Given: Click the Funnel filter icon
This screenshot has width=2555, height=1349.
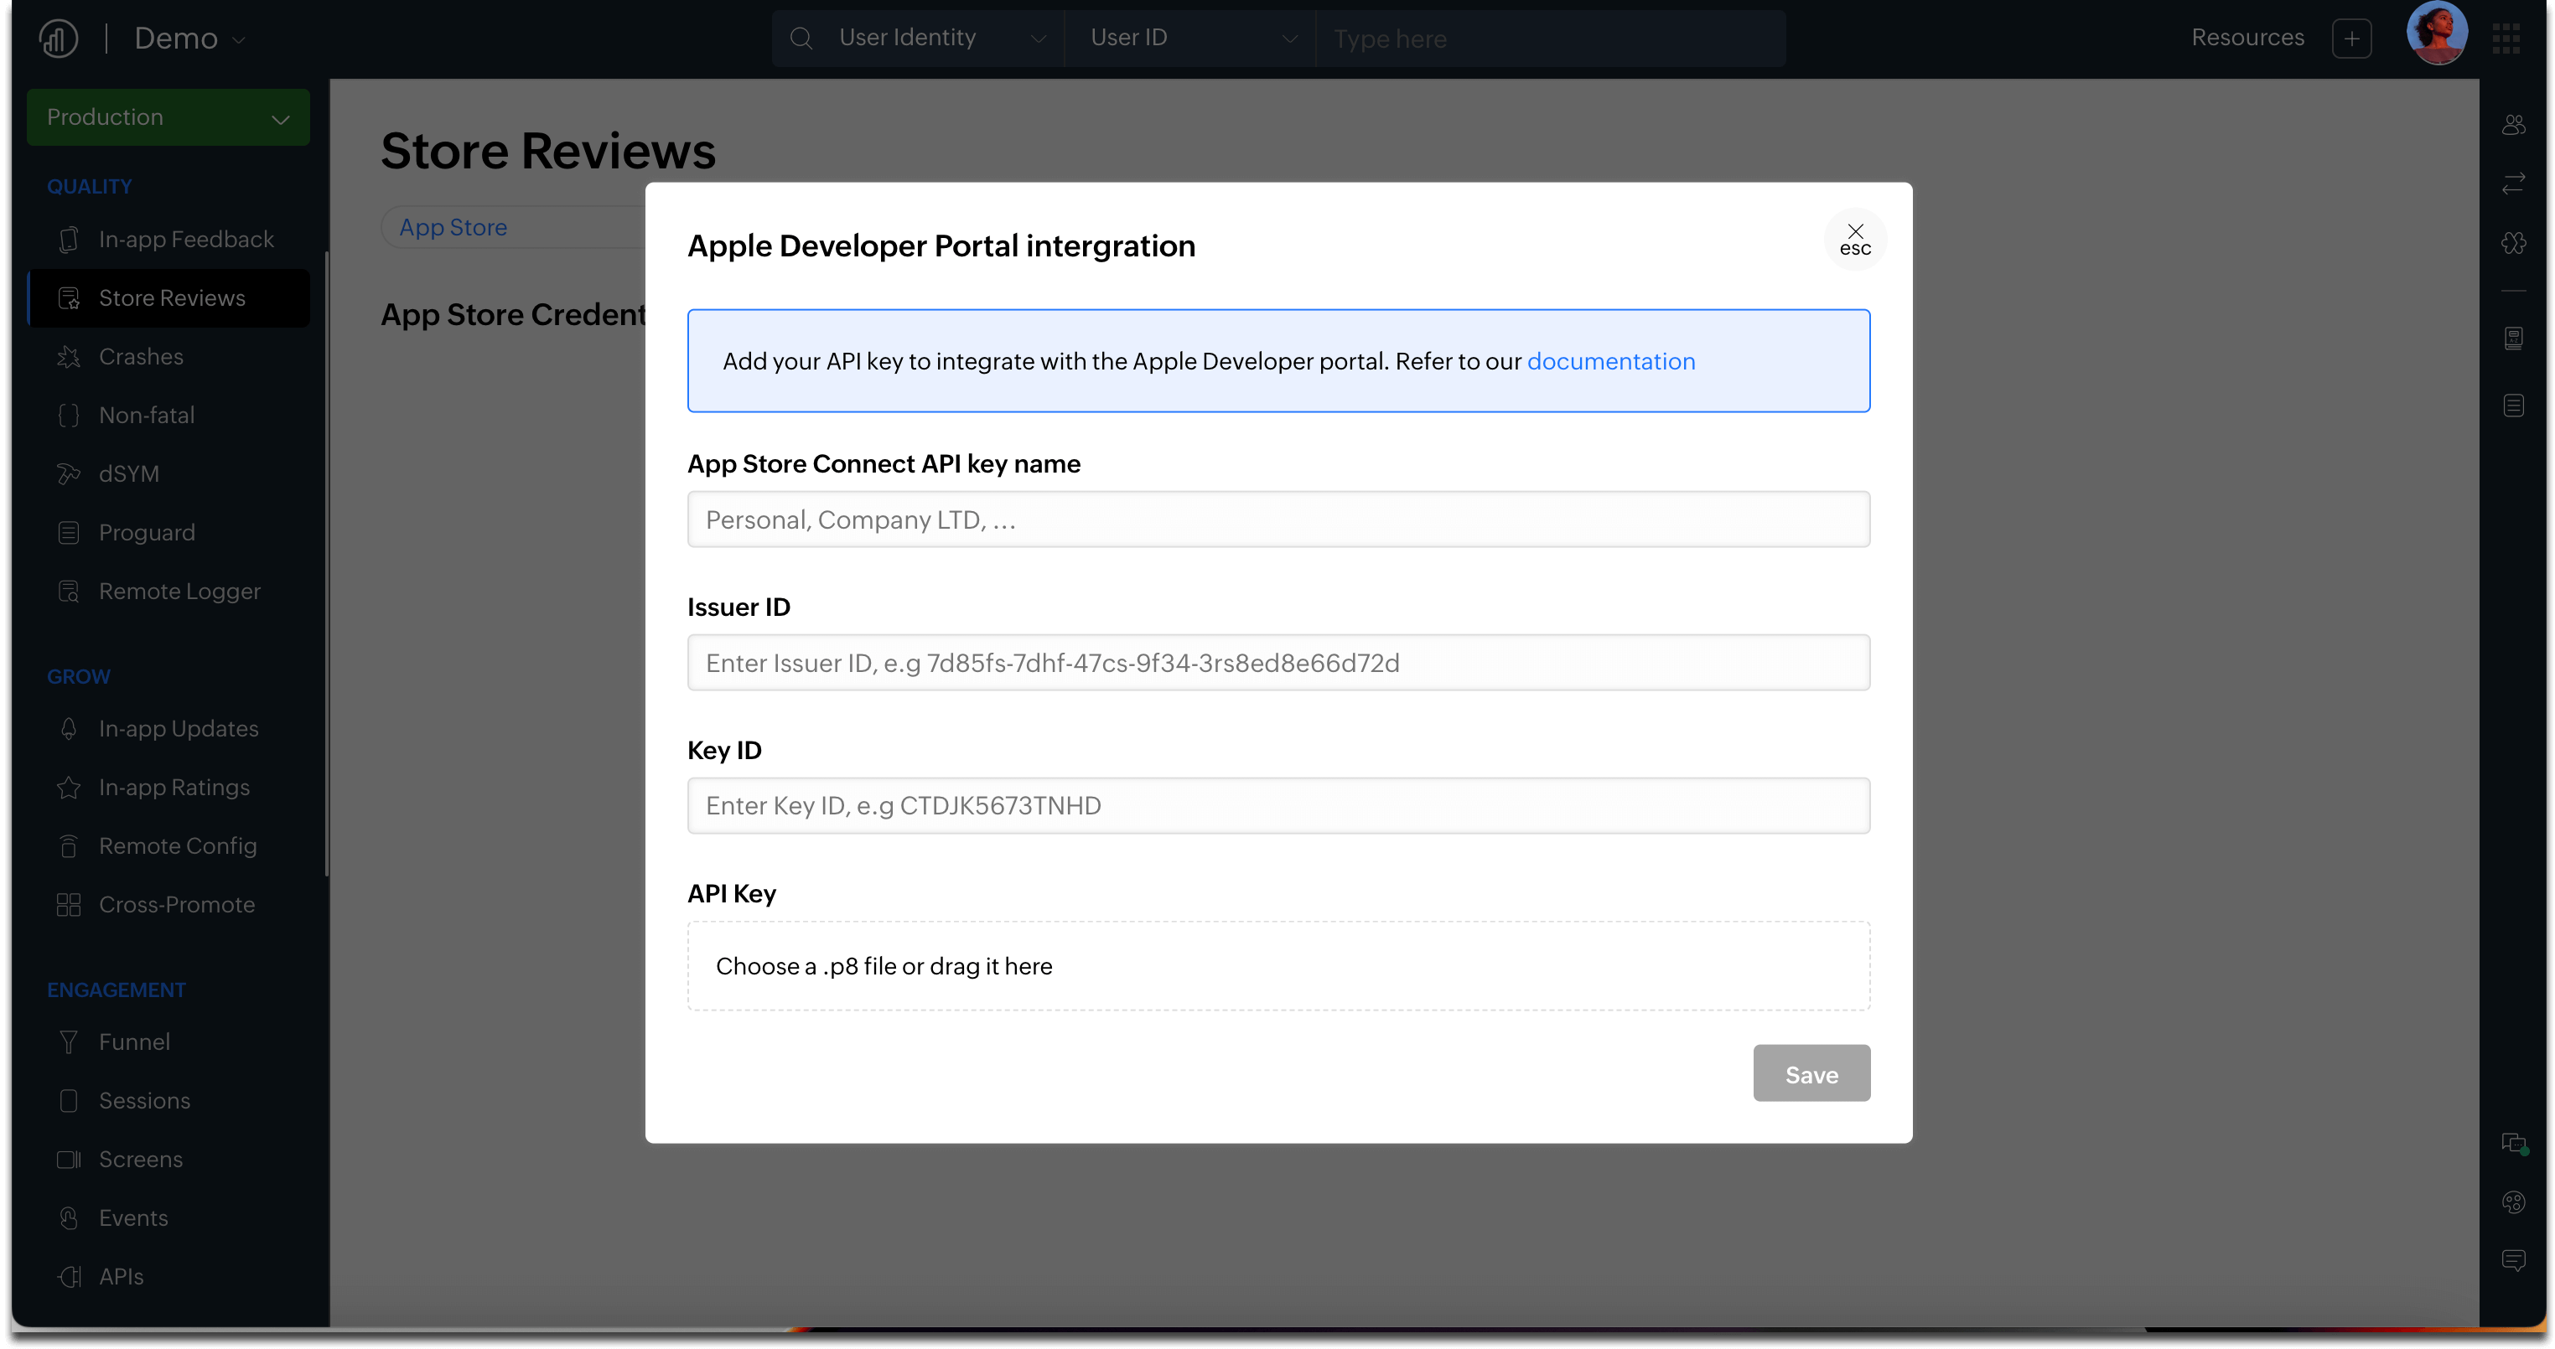Looking at the screenshot, I should point(69,1041).
